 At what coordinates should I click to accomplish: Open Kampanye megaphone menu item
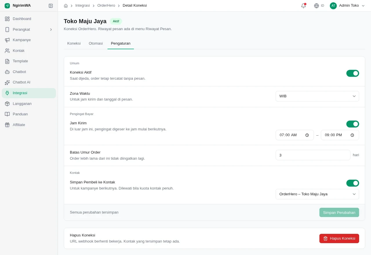29,40
